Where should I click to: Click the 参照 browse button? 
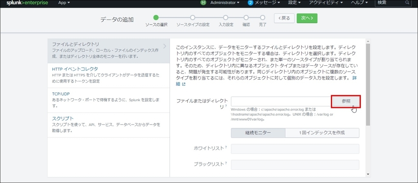[346, 101]
